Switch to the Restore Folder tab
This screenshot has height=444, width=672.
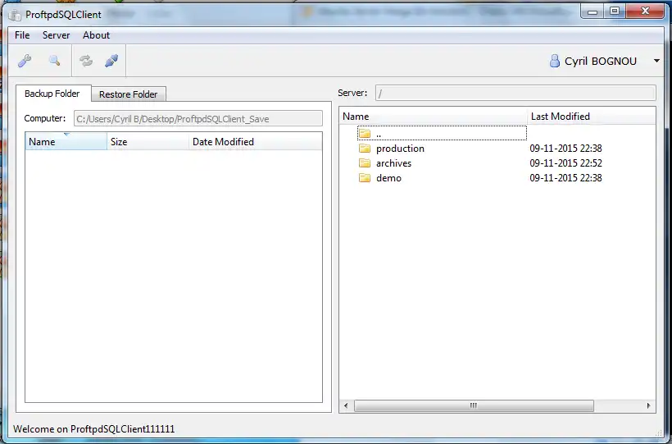tap(128, 94)
